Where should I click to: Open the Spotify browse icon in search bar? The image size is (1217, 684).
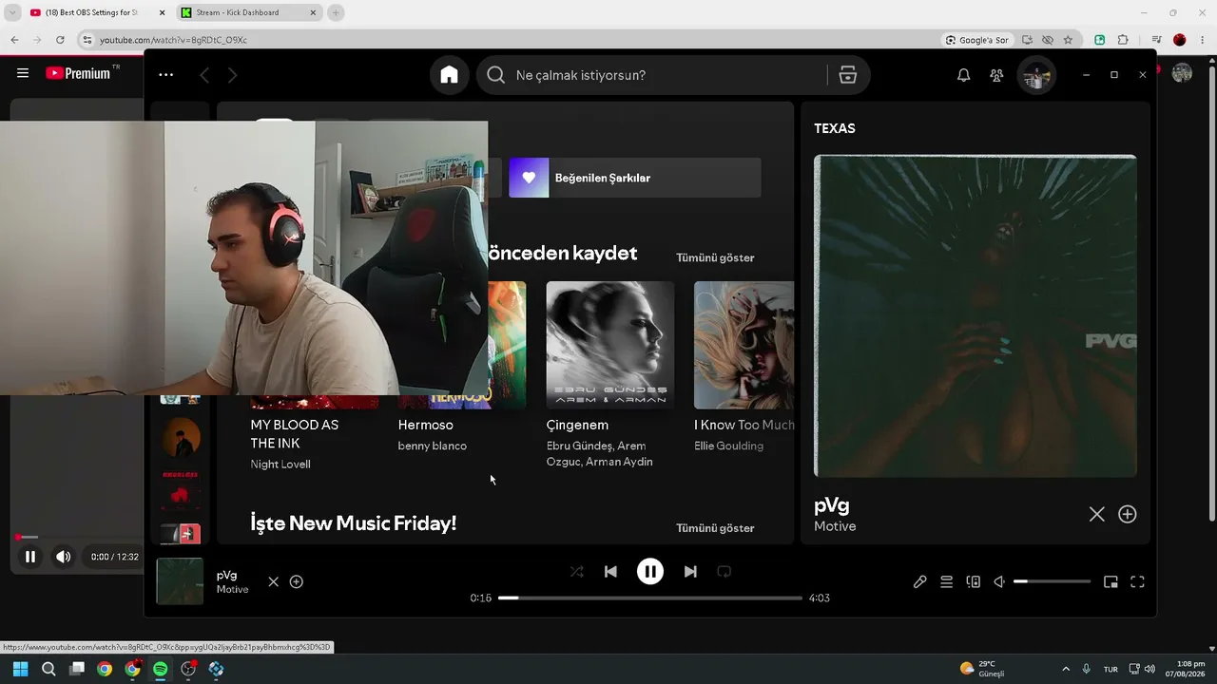point(848,75)
